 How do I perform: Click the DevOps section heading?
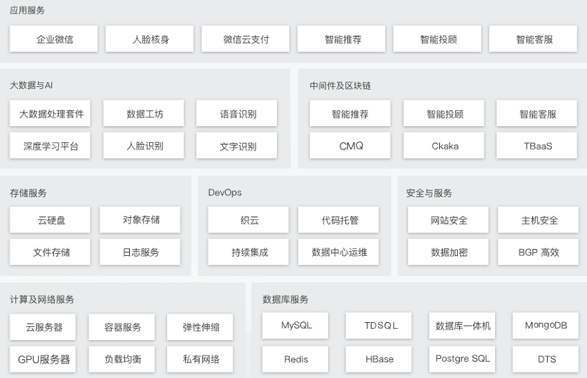tap(224, 192)
